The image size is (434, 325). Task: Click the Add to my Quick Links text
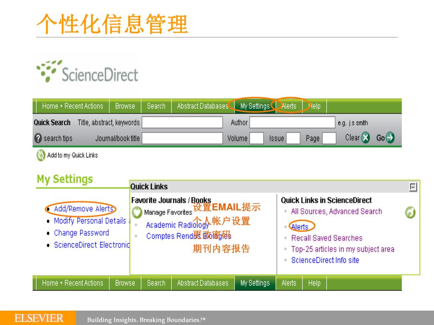[x=72, y=155]
